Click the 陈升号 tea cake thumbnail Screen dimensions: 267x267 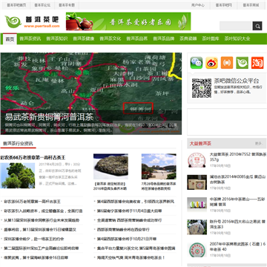197,227
